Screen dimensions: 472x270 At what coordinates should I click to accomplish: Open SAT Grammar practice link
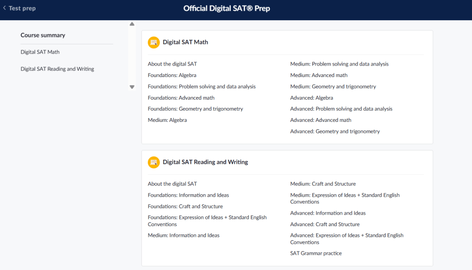coord(316,253)
